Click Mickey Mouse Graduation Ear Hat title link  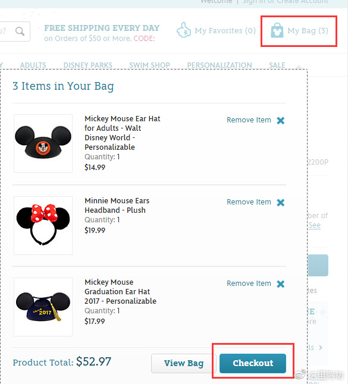120,291
